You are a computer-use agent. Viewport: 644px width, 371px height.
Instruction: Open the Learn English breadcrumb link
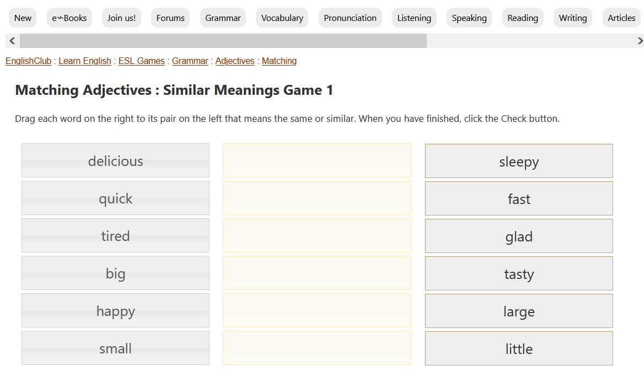(85, 61)
